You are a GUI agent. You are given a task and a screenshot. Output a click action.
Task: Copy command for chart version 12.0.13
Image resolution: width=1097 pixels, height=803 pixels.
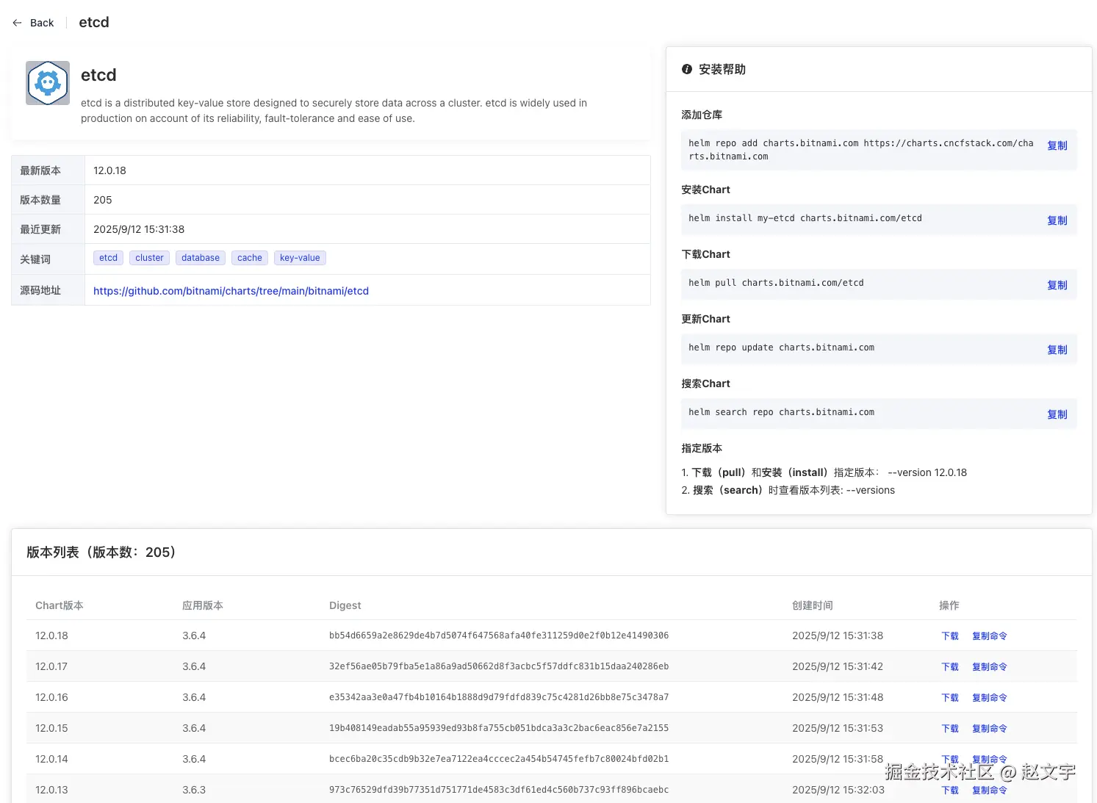tap(989, 791)
